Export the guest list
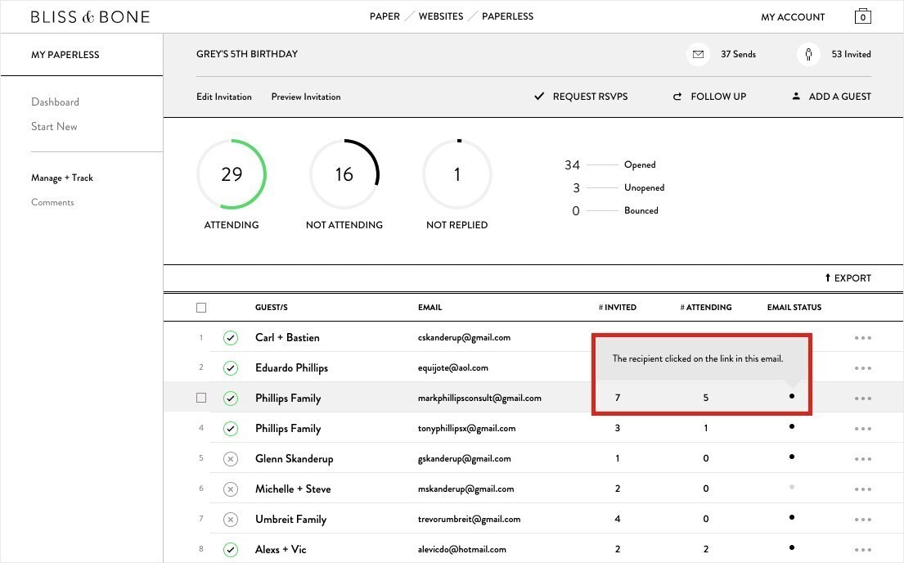 click(x=847, y=278)
